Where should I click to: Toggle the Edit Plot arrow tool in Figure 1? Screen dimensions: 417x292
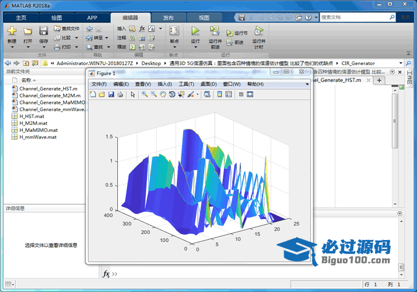coord(133,94)
